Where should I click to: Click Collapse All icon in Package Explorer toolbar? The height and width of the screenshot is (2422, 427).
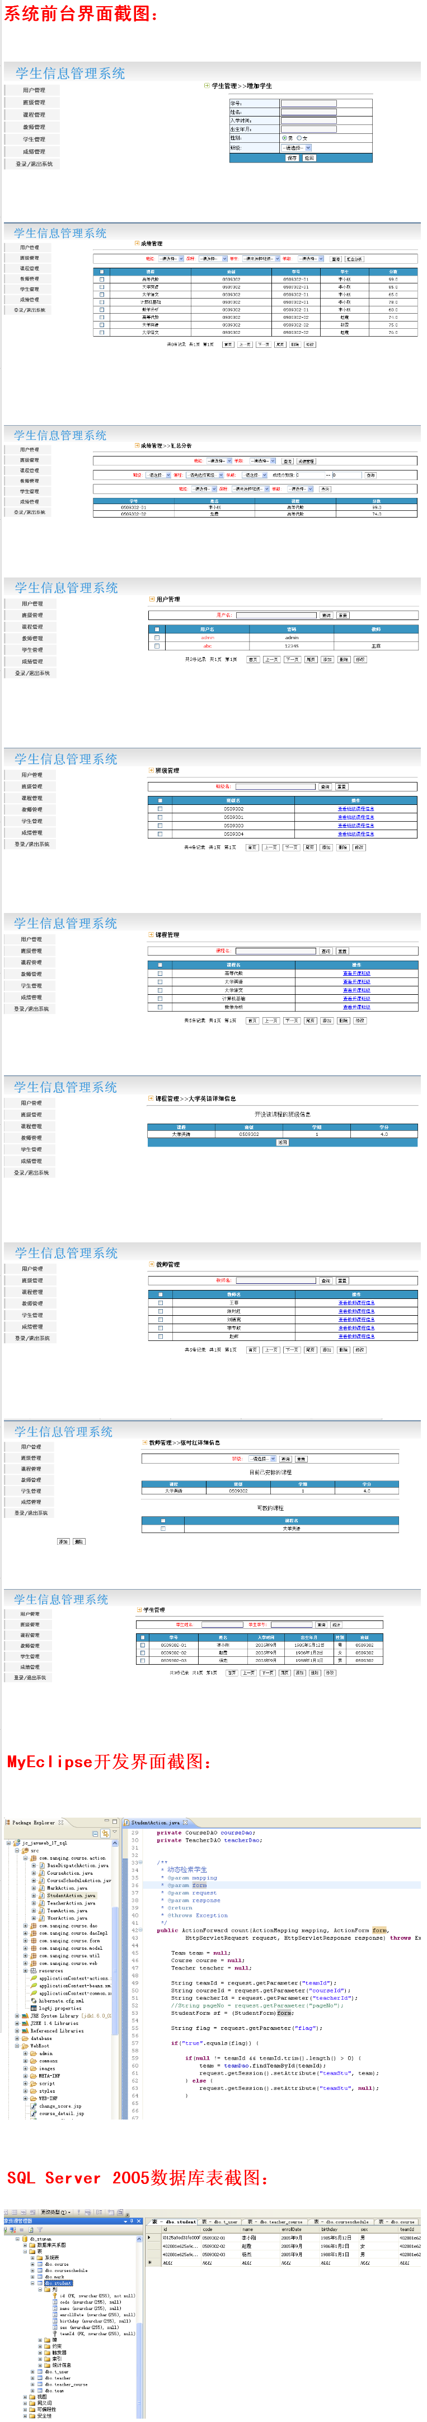96,1834
